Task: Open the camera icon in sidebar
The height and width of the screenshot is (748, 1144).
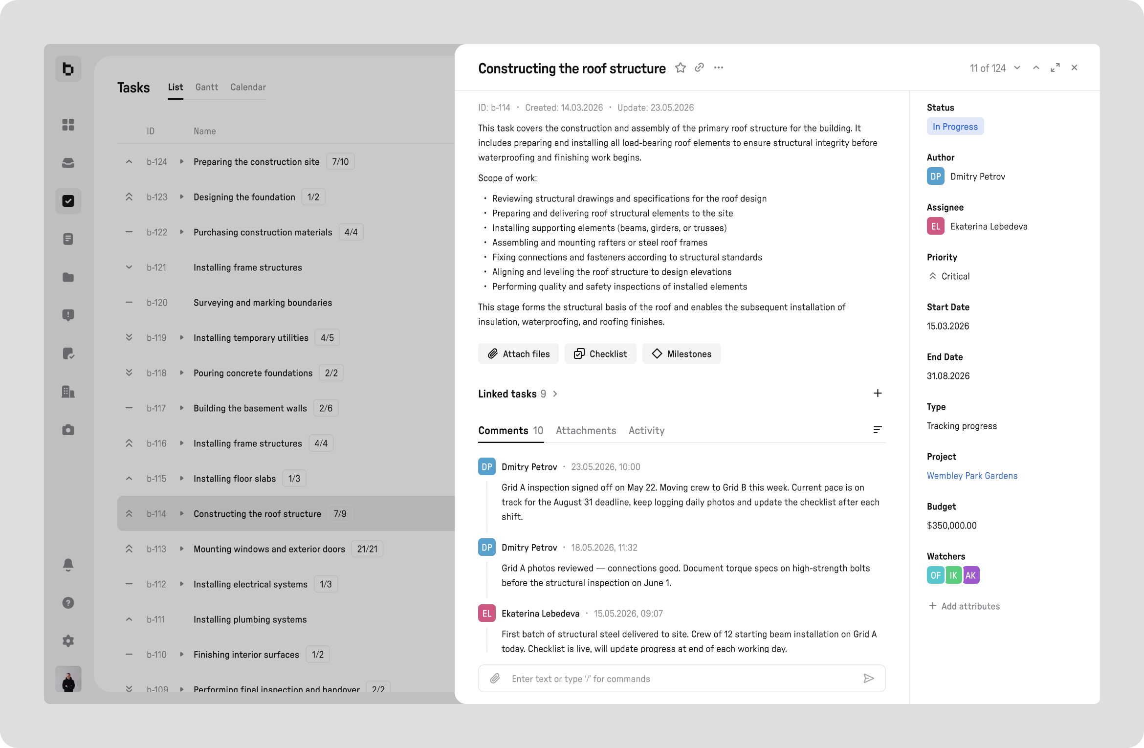Action: pos(68,430)
